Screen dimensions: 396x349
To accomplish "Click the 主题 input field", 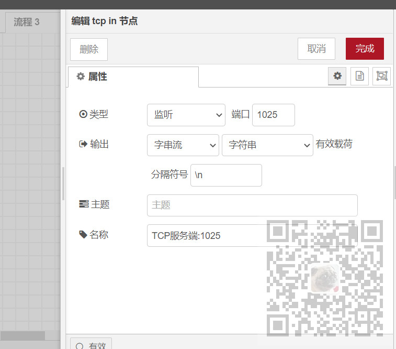I will tap(252, 205).
